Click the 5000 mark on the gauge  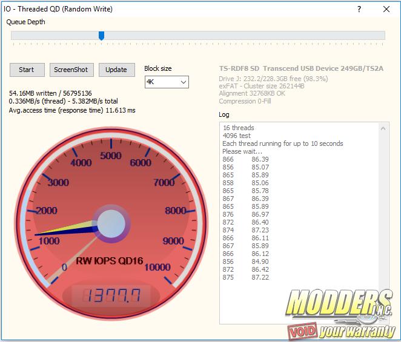coord(110,156)
